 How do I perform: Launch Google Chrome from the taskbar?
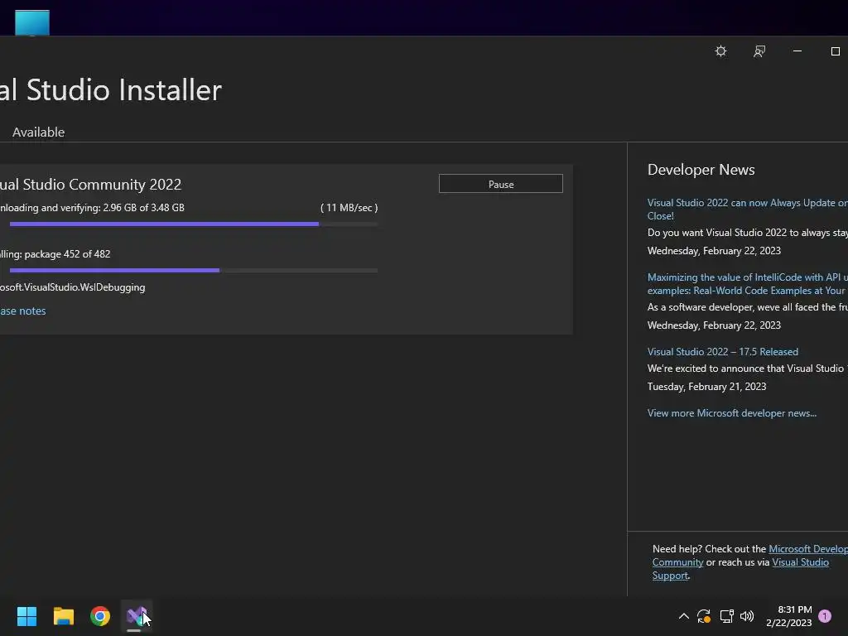coord(100,616)
